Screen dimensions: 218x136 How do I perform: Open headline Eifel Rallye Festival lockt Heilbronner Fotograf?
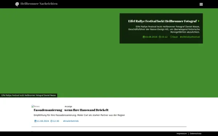coord(162,21)
